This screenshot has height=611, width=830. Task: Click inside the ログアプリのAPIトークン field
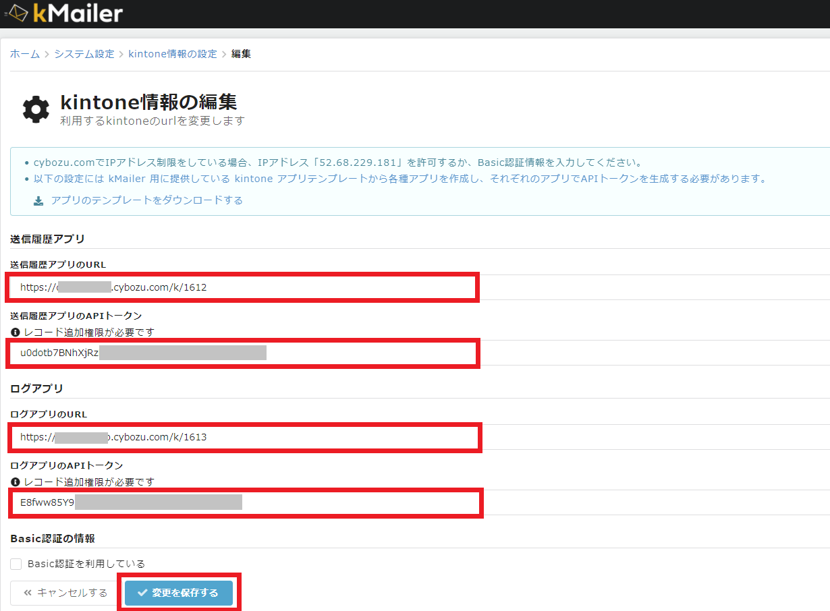click(243, 502)
